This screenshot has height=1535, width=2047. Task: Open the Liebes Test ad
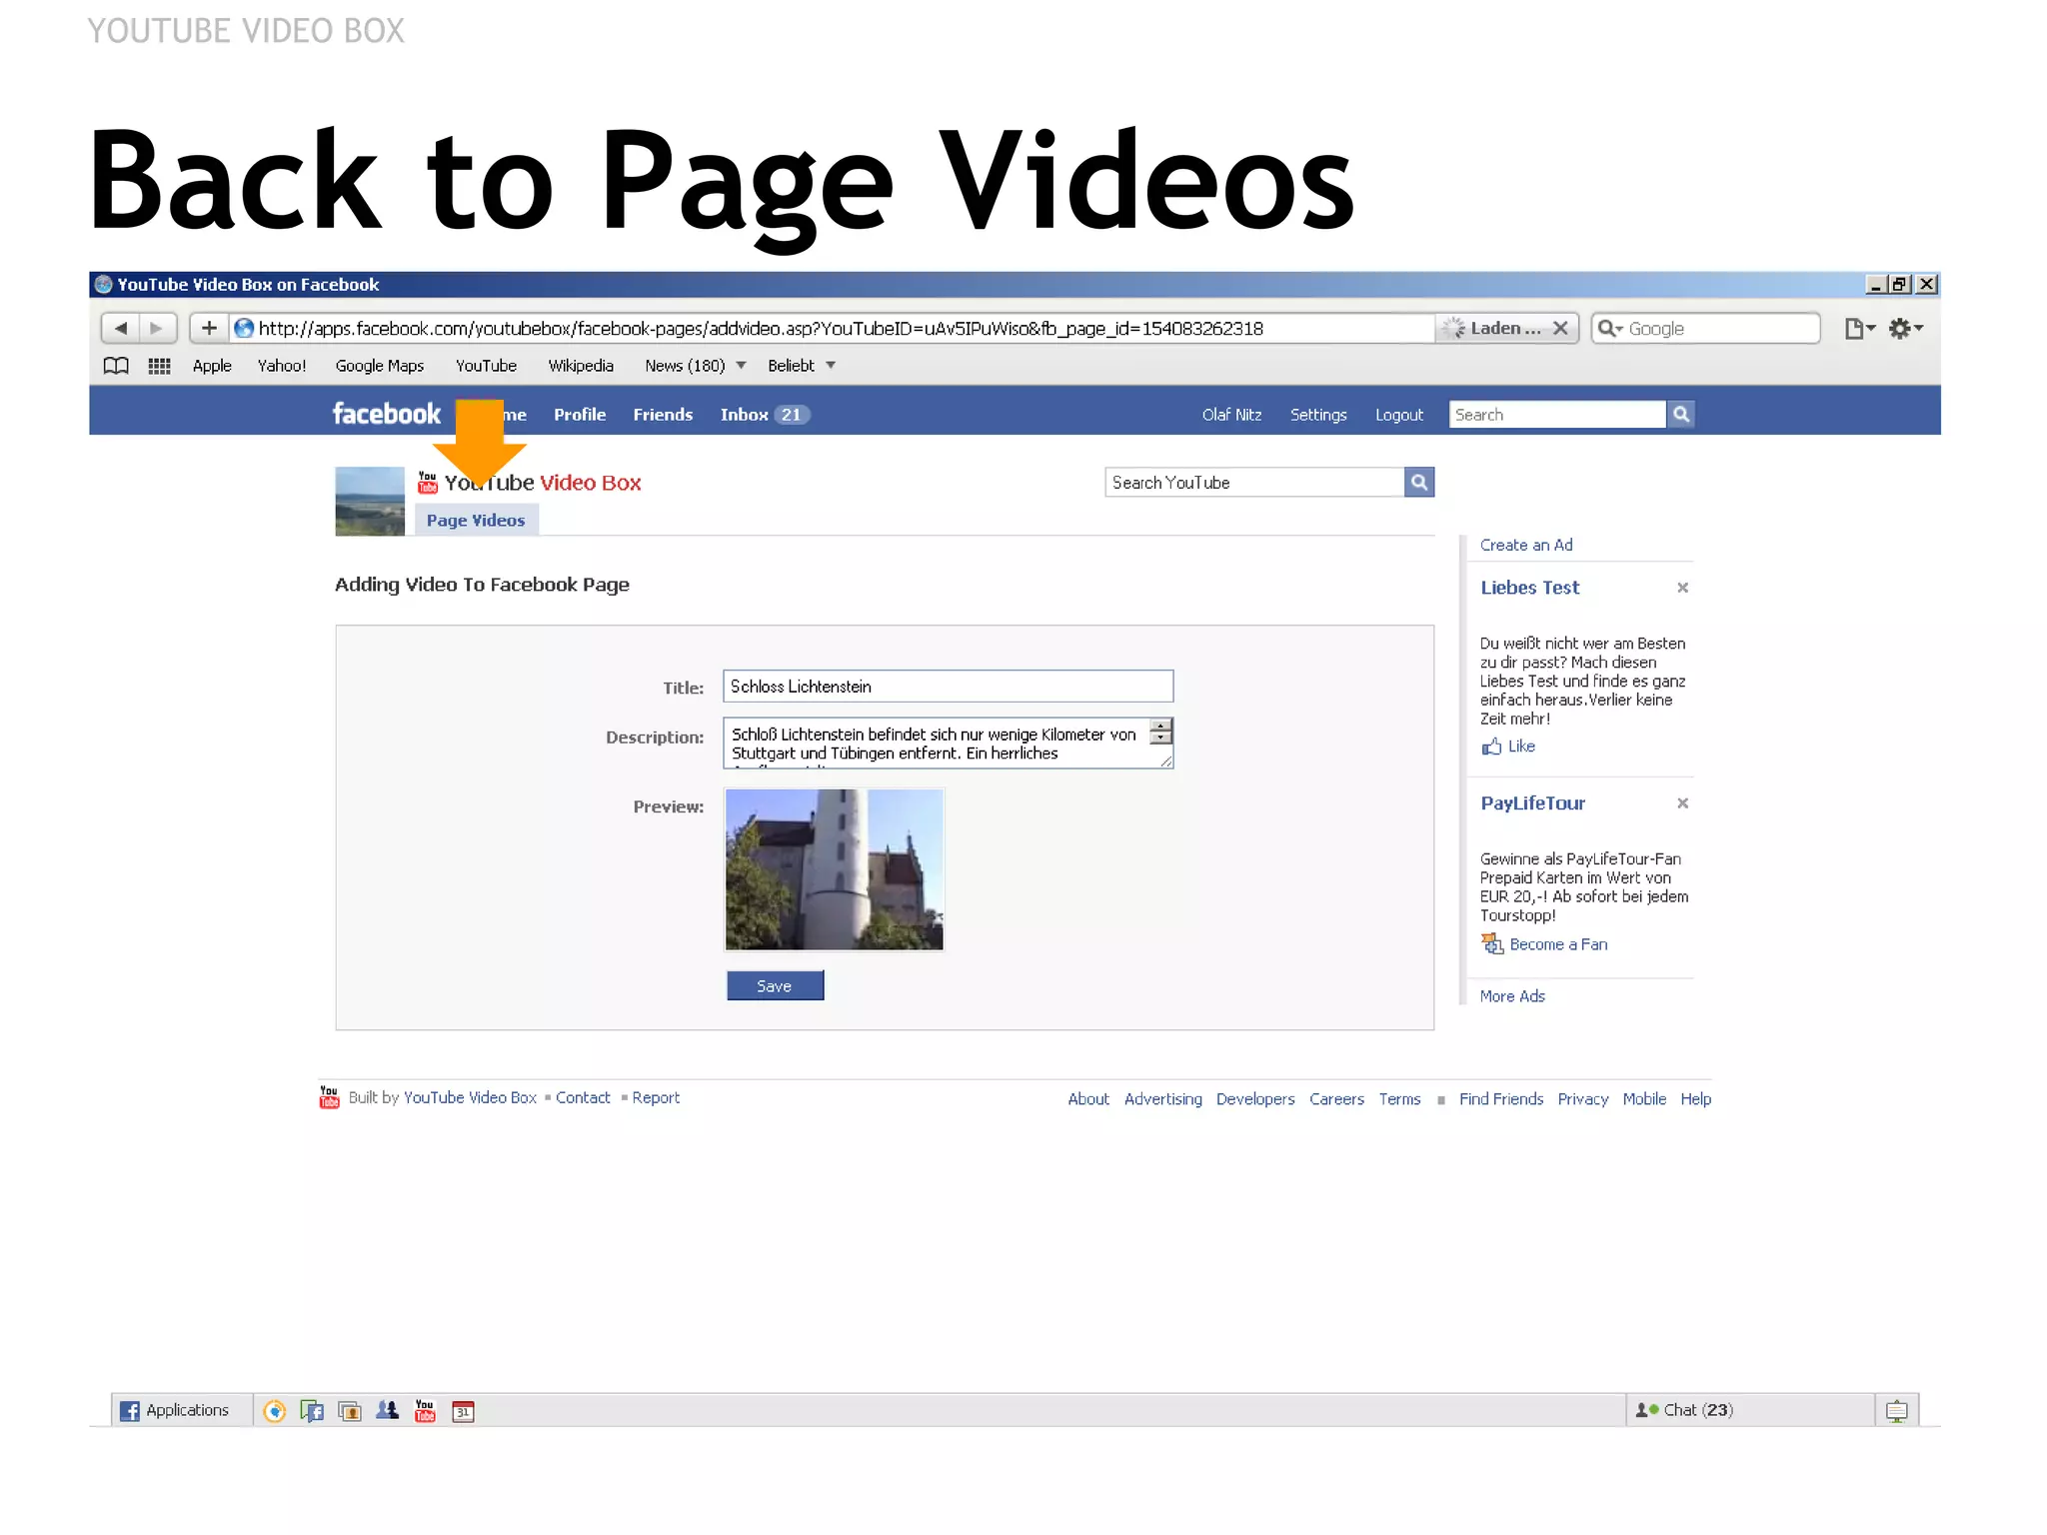1529,588
